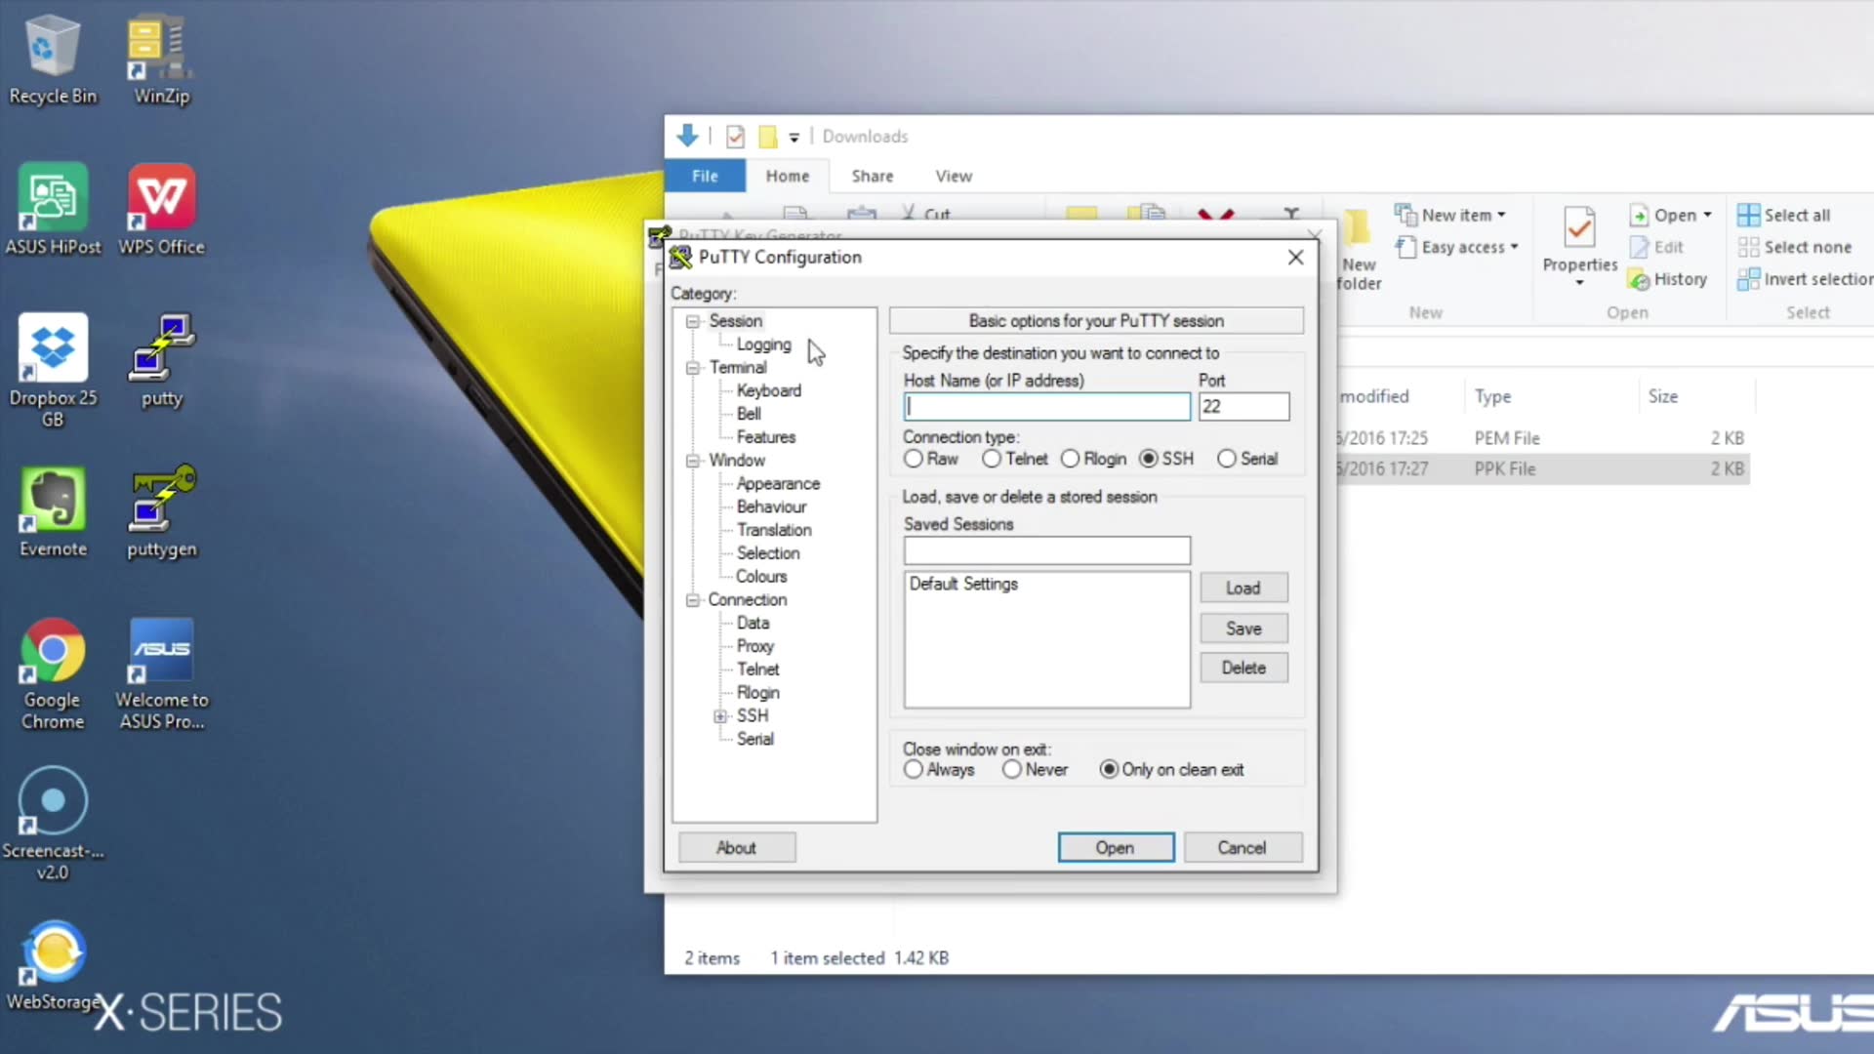Click the Load session button
This screenshot has width=1874, height=1054.
(x=1243, y=588)
